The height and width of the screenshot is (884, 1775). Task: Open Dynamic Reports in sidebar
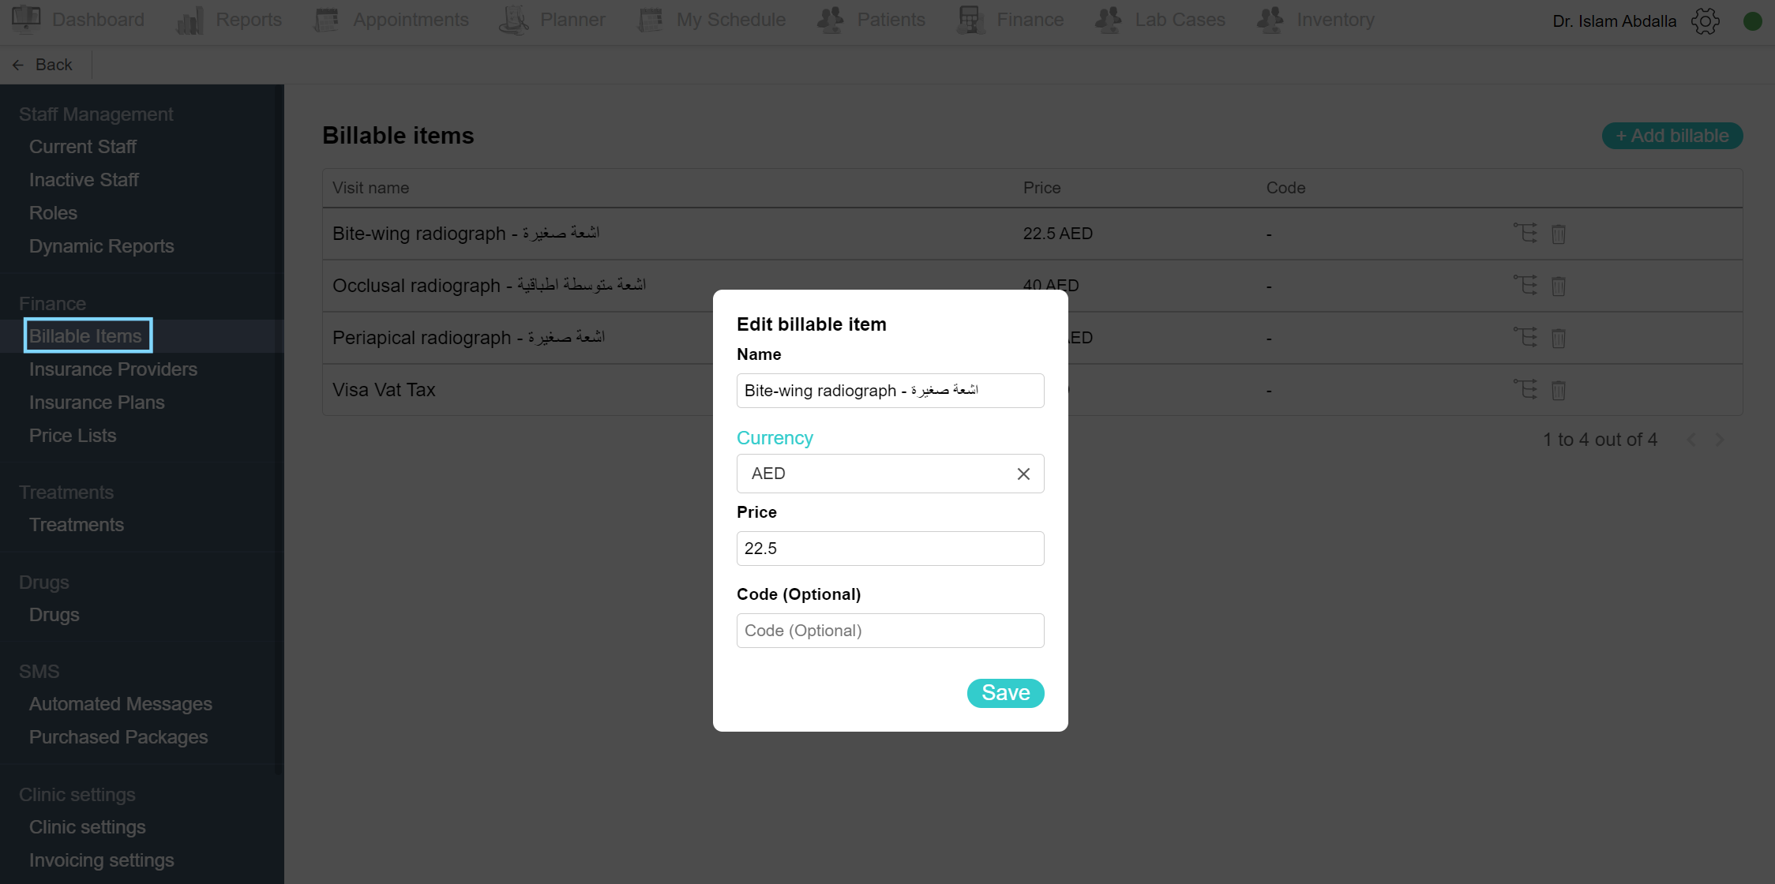click(x=101, y=246)
